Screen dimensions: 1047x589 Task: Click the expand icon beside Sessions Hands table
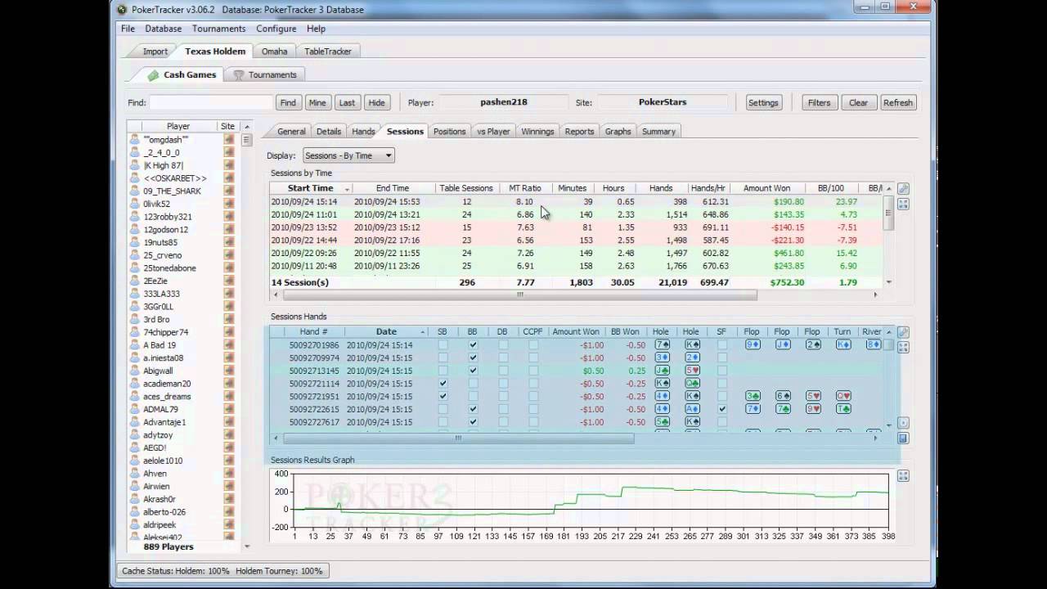coord(904,348)
